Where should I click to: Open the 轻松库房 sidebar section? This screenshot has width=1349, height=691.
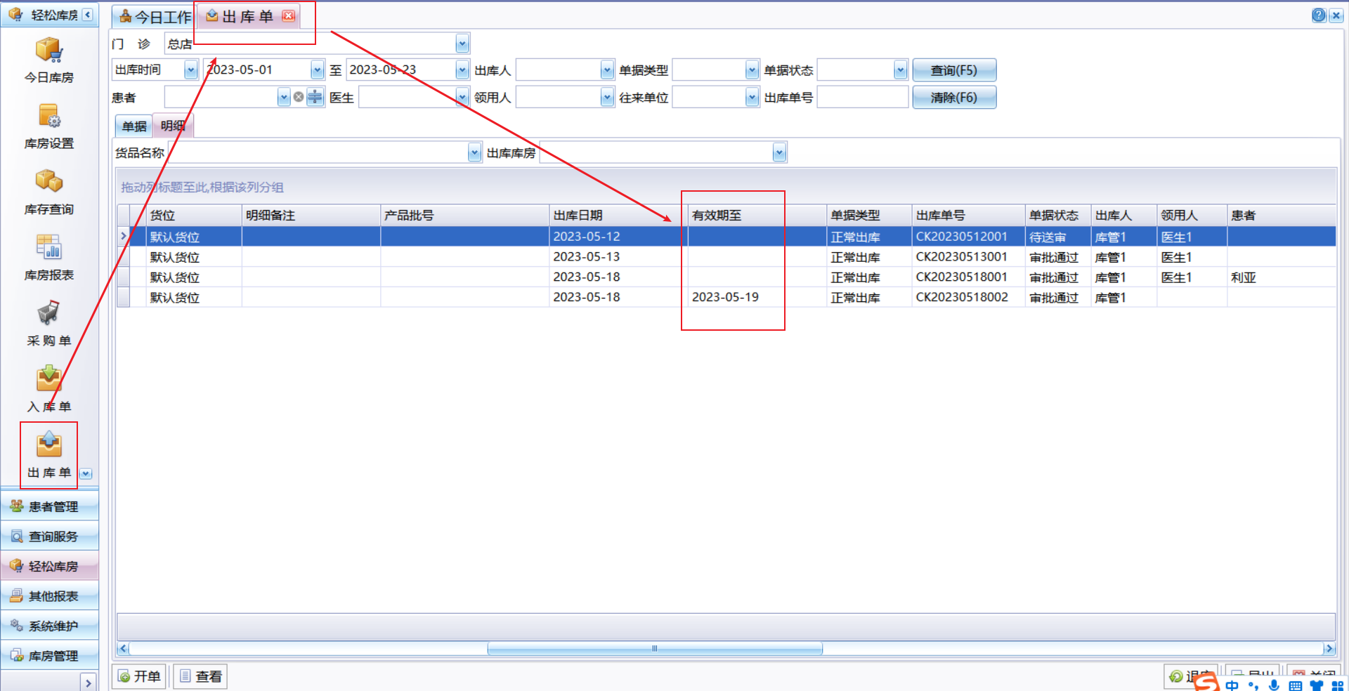tap(49, 566)
